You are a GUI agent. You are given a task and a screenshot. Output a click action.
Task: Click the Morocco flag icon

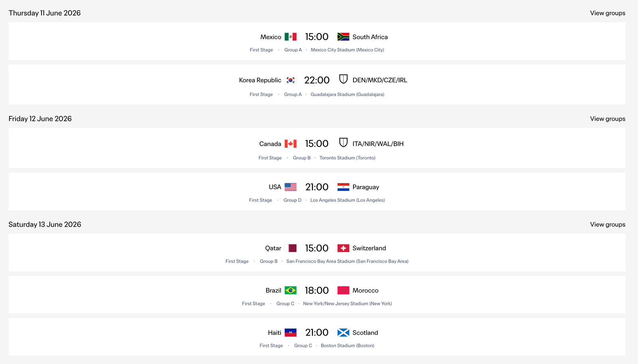[x=343, y=291]
